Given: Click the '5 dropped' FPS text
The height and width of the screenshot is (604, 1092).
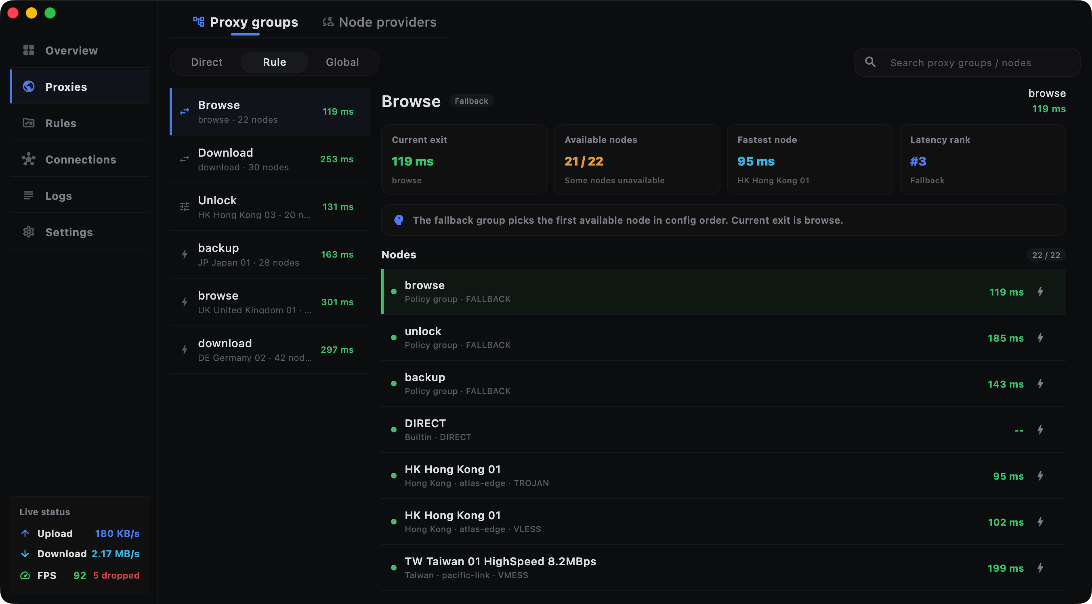Looking at the screenshot, I should tap(116, 575).
